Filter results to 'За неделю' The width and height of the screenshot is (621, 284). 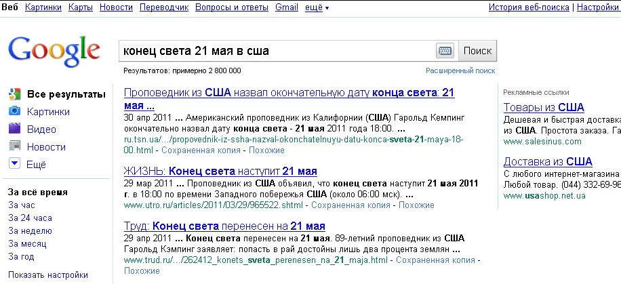point(30,231)
